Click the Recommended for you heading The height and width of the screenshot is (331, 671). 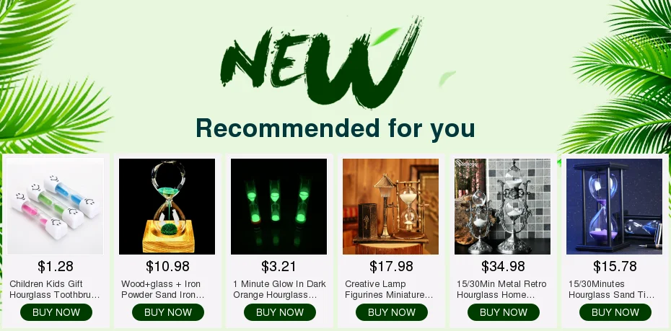pyautogui.click(x=335, y=128)
